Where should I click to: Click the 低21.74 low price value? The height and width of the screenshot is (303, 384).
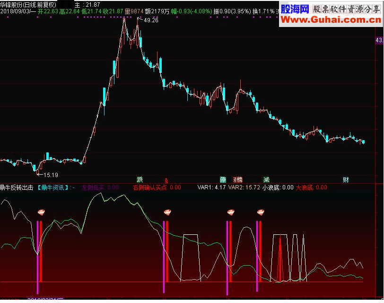click(91, 11)
